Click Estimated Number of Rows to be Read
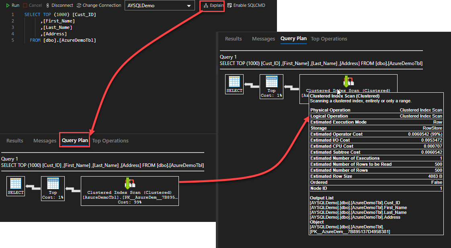Image resolution: width=451 pixels, height=248 pixels. pos(376,164)
